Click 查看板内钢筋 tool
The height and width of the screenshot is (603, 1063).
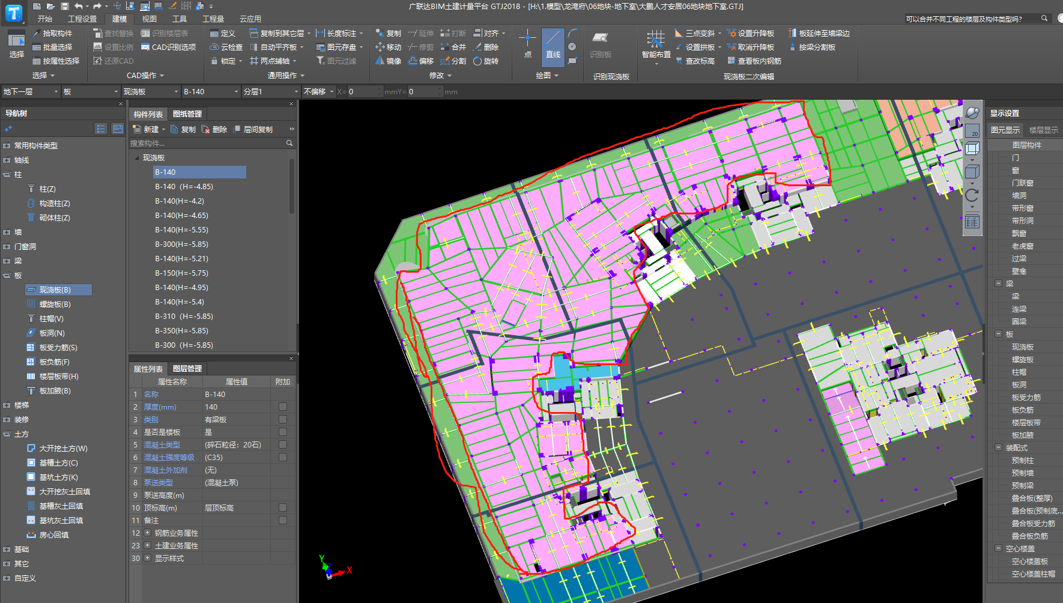(754, 61)
